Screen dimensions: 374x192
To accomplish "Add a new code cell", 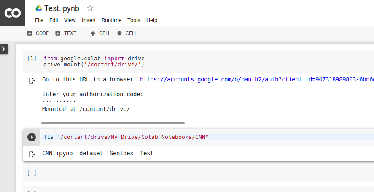I will pyautogui.click(x=38, y=33).
